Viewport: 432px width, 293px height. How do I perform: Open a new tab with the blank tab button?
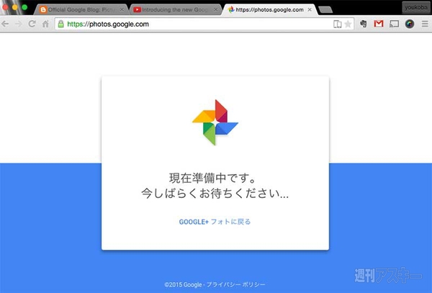point(325,10)
